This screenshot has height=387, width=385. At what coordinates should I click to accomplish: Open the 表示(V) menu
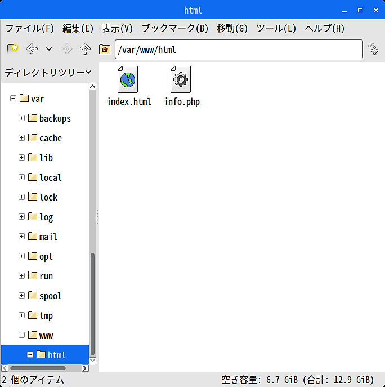(118, 28)
